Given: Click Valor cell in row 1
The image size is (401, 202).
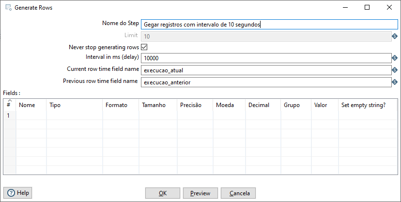Looking at the screenshot, I should (325, 115).
